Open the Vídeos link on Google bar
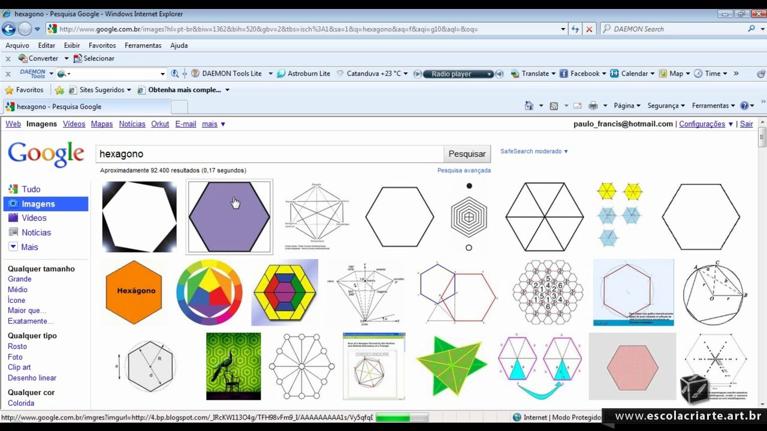 click(74, 124)
